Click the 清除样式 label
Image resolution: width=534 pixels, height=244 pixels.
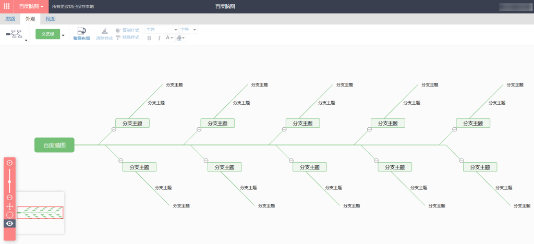coord(104,39)
